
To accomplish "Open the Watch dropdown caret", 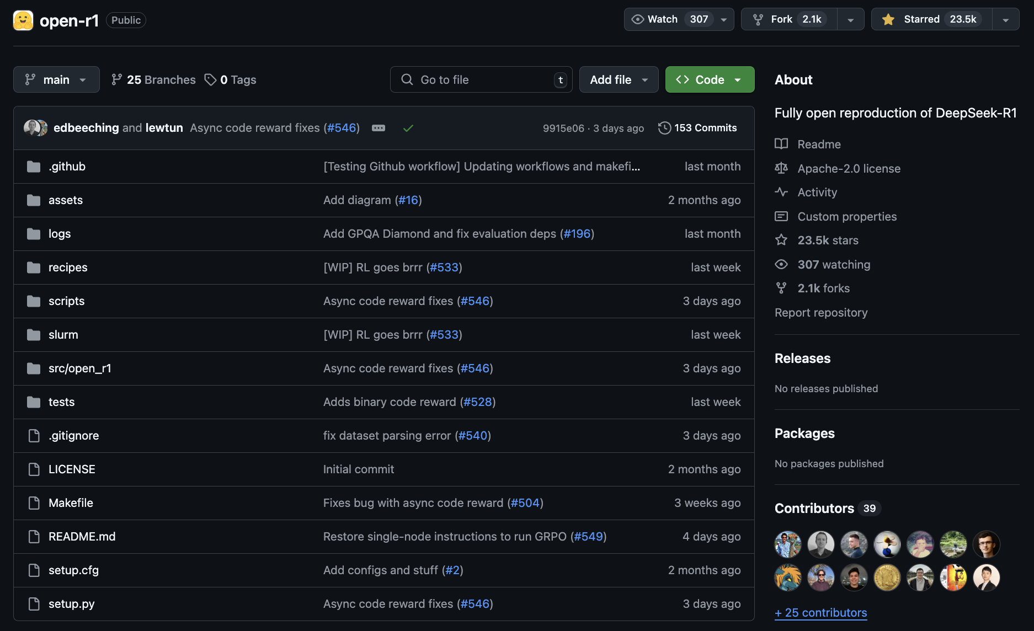I will pyautogui.click(x=724, y=20).
